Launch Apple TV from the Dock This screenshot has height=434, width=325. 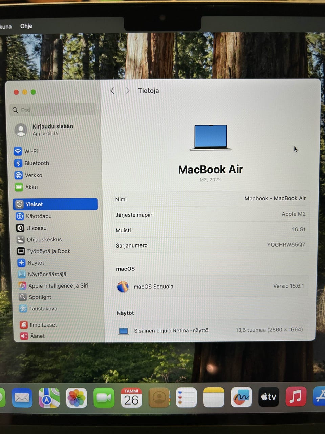pyautogui.click(x=269, y=396)
